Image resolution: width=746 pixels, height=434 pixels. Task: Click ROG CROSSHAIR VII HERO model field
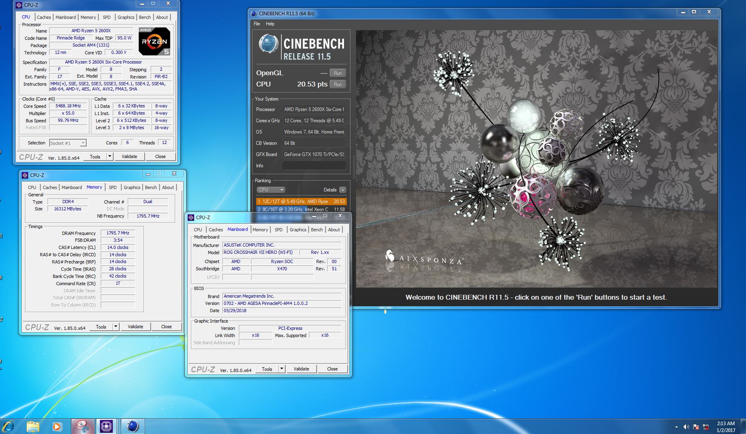[x=261, y=252]
